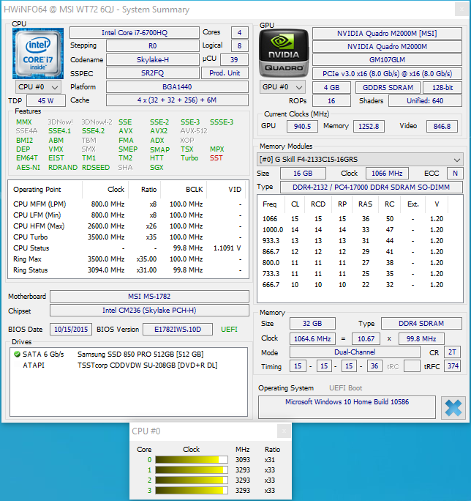Click the green SATA drive status icon
471x501 pixels.
17,354
